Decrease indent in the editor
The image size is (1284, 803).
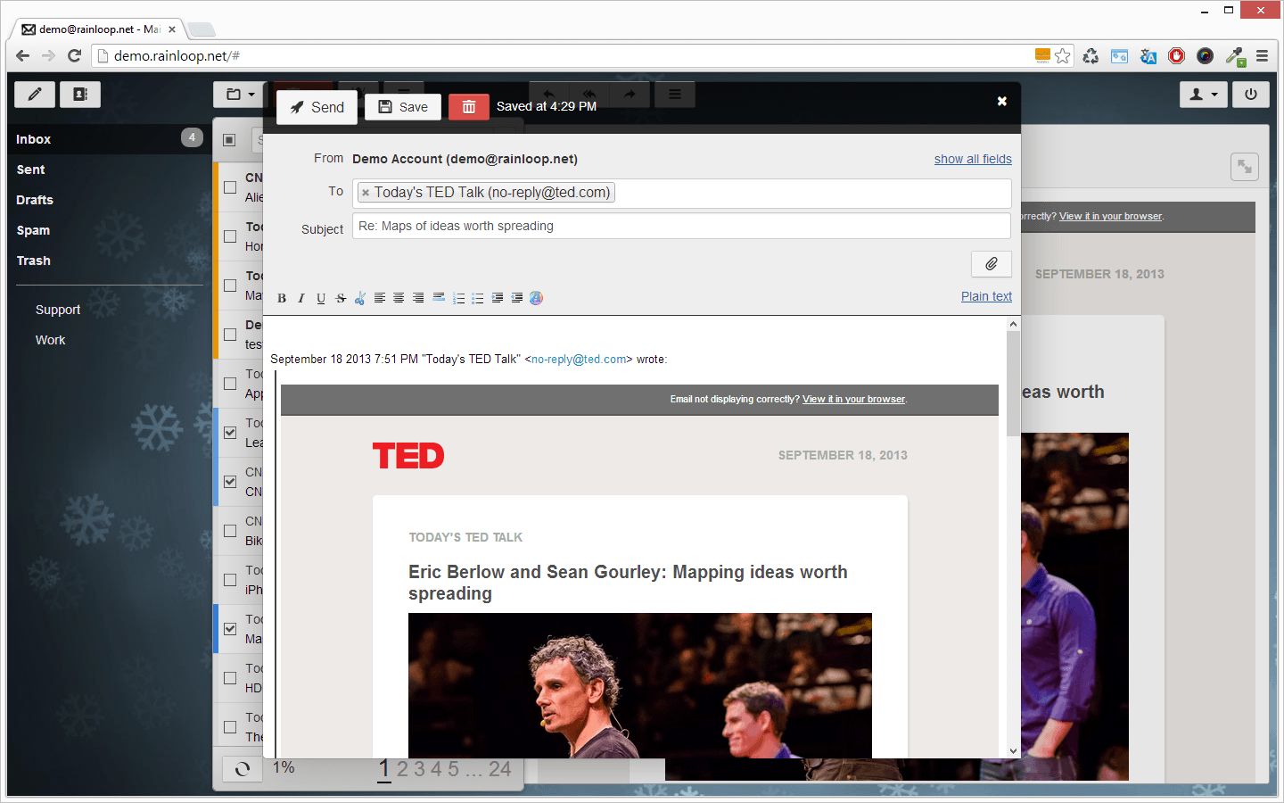(517, 298)
